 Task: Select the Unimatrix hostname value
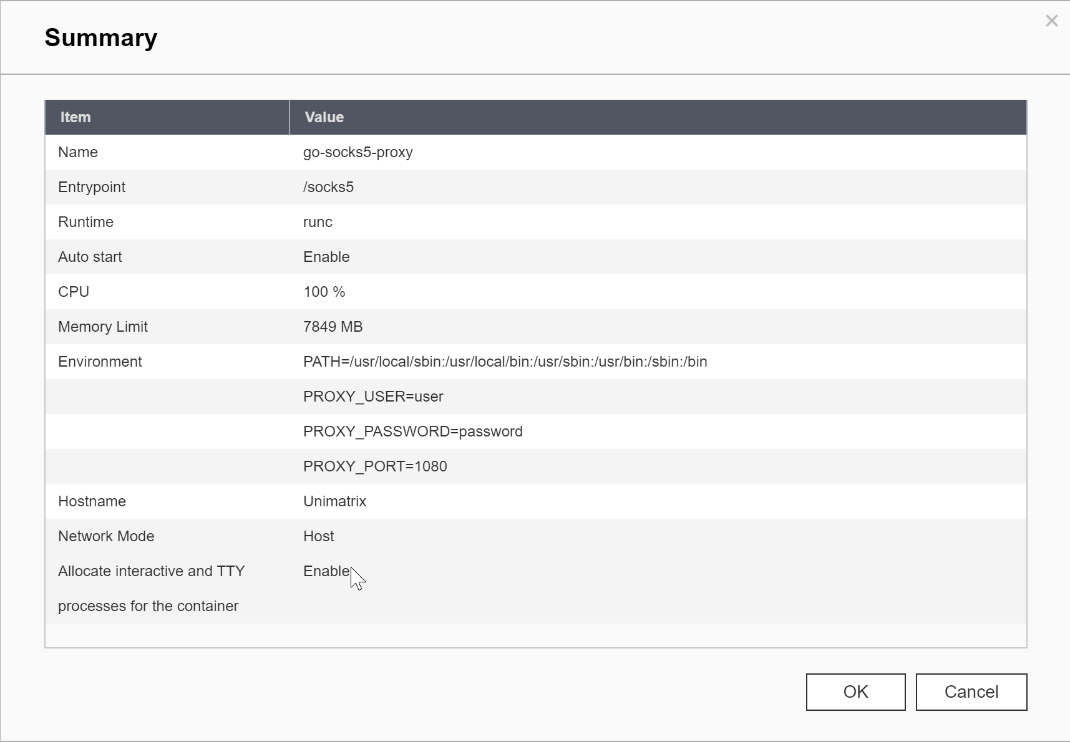334,501
